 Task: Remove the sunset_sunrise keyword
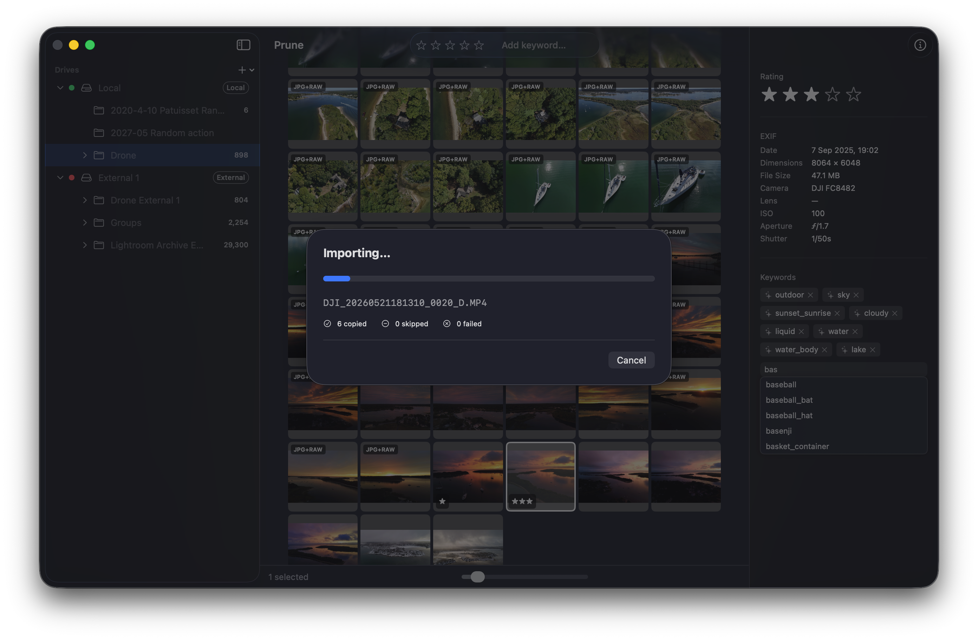coord(837,313)
